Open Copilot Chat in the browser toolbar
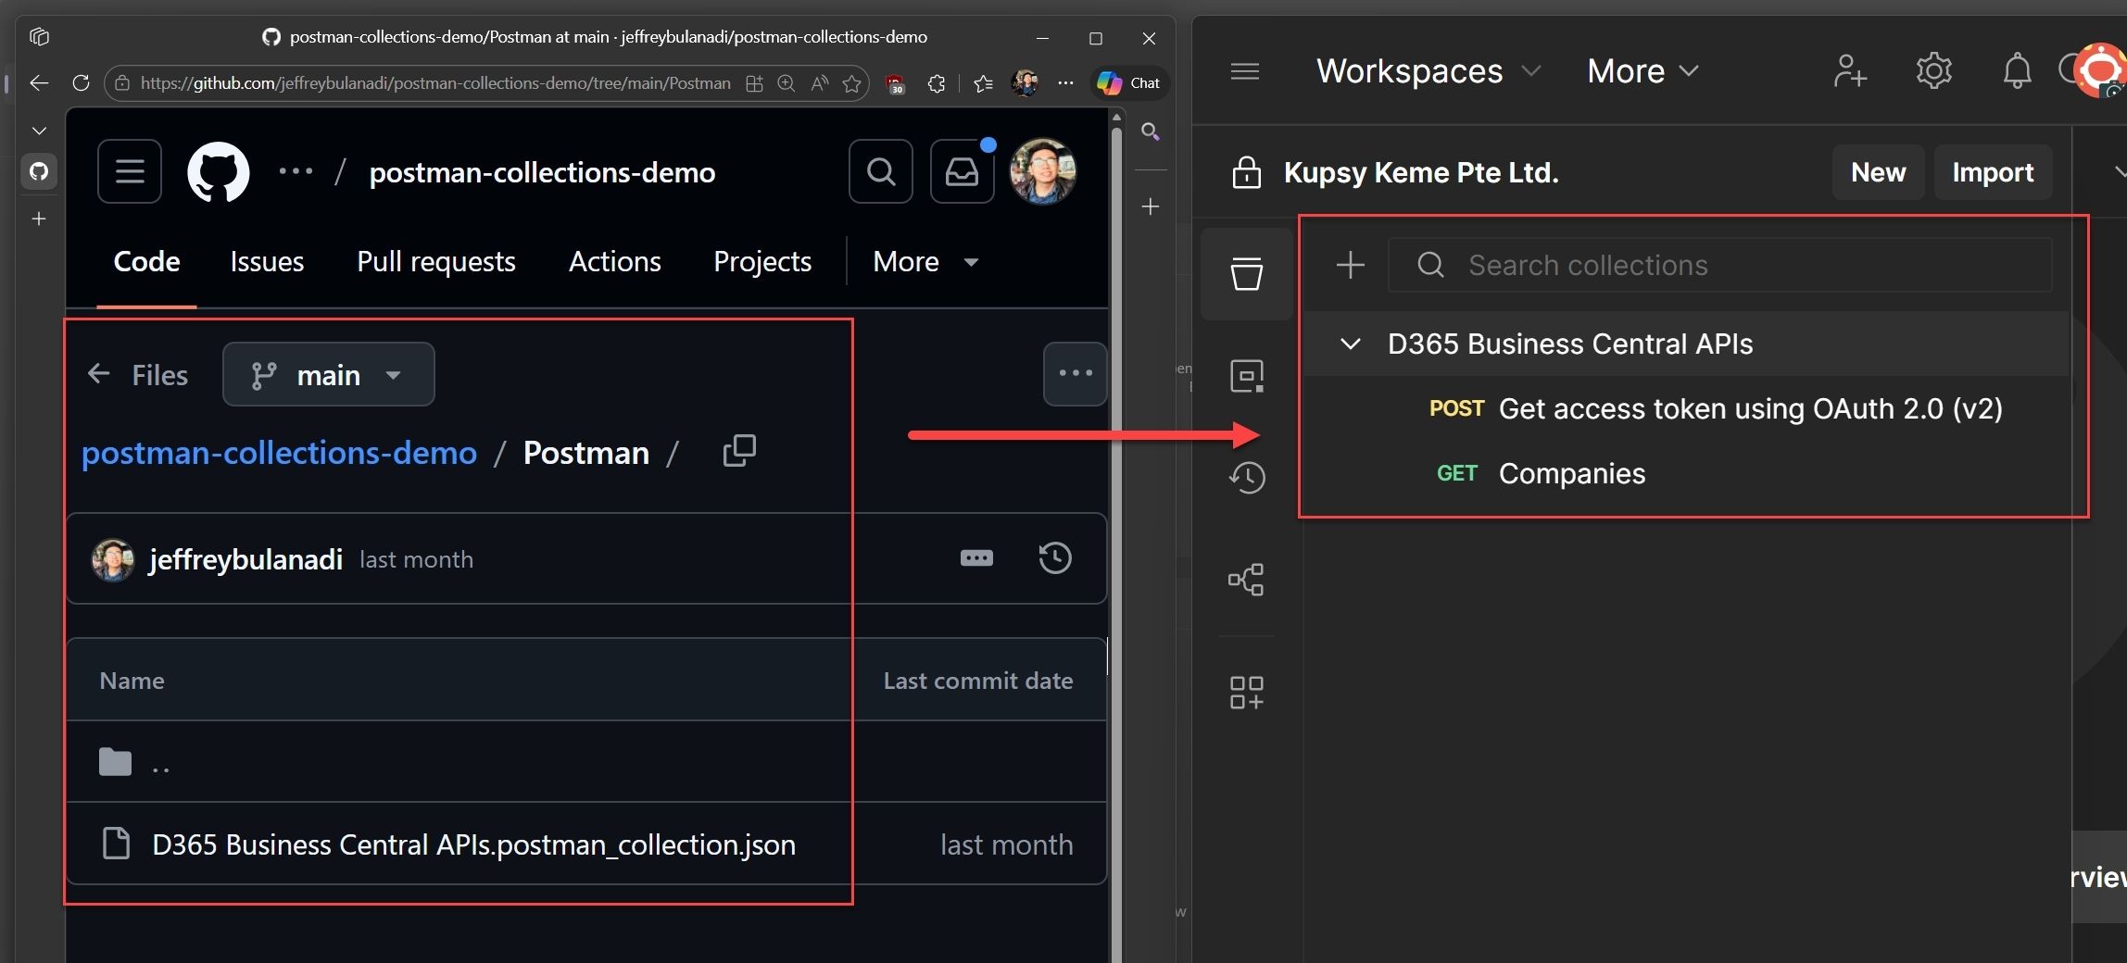The height and width of the screenshot is (963, 2127). click(x=1128, y=83)
